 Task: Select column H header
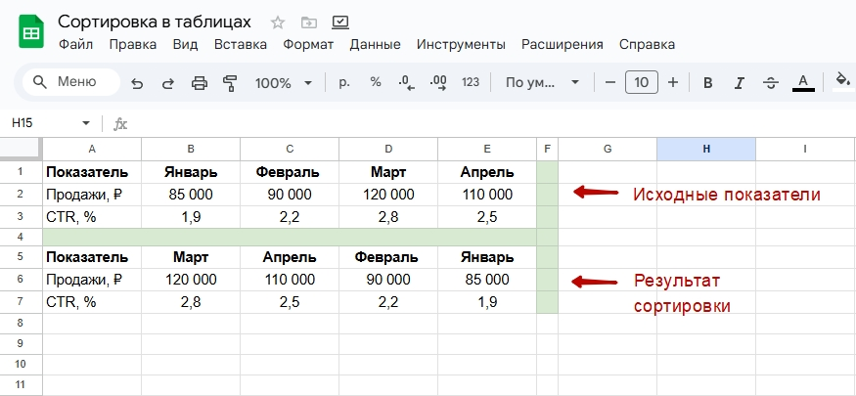(x=706, y=149)
